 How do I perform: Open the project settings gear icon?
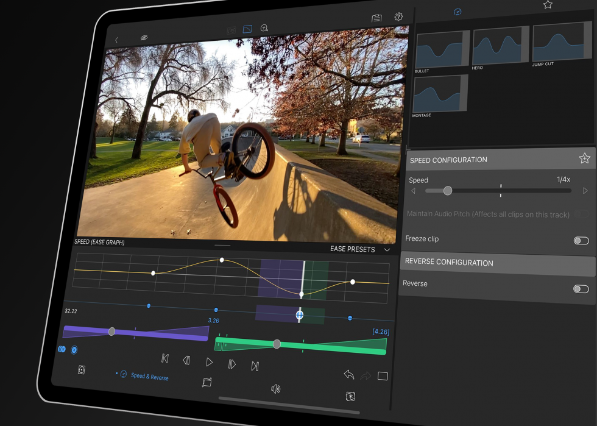pos(398,17)
